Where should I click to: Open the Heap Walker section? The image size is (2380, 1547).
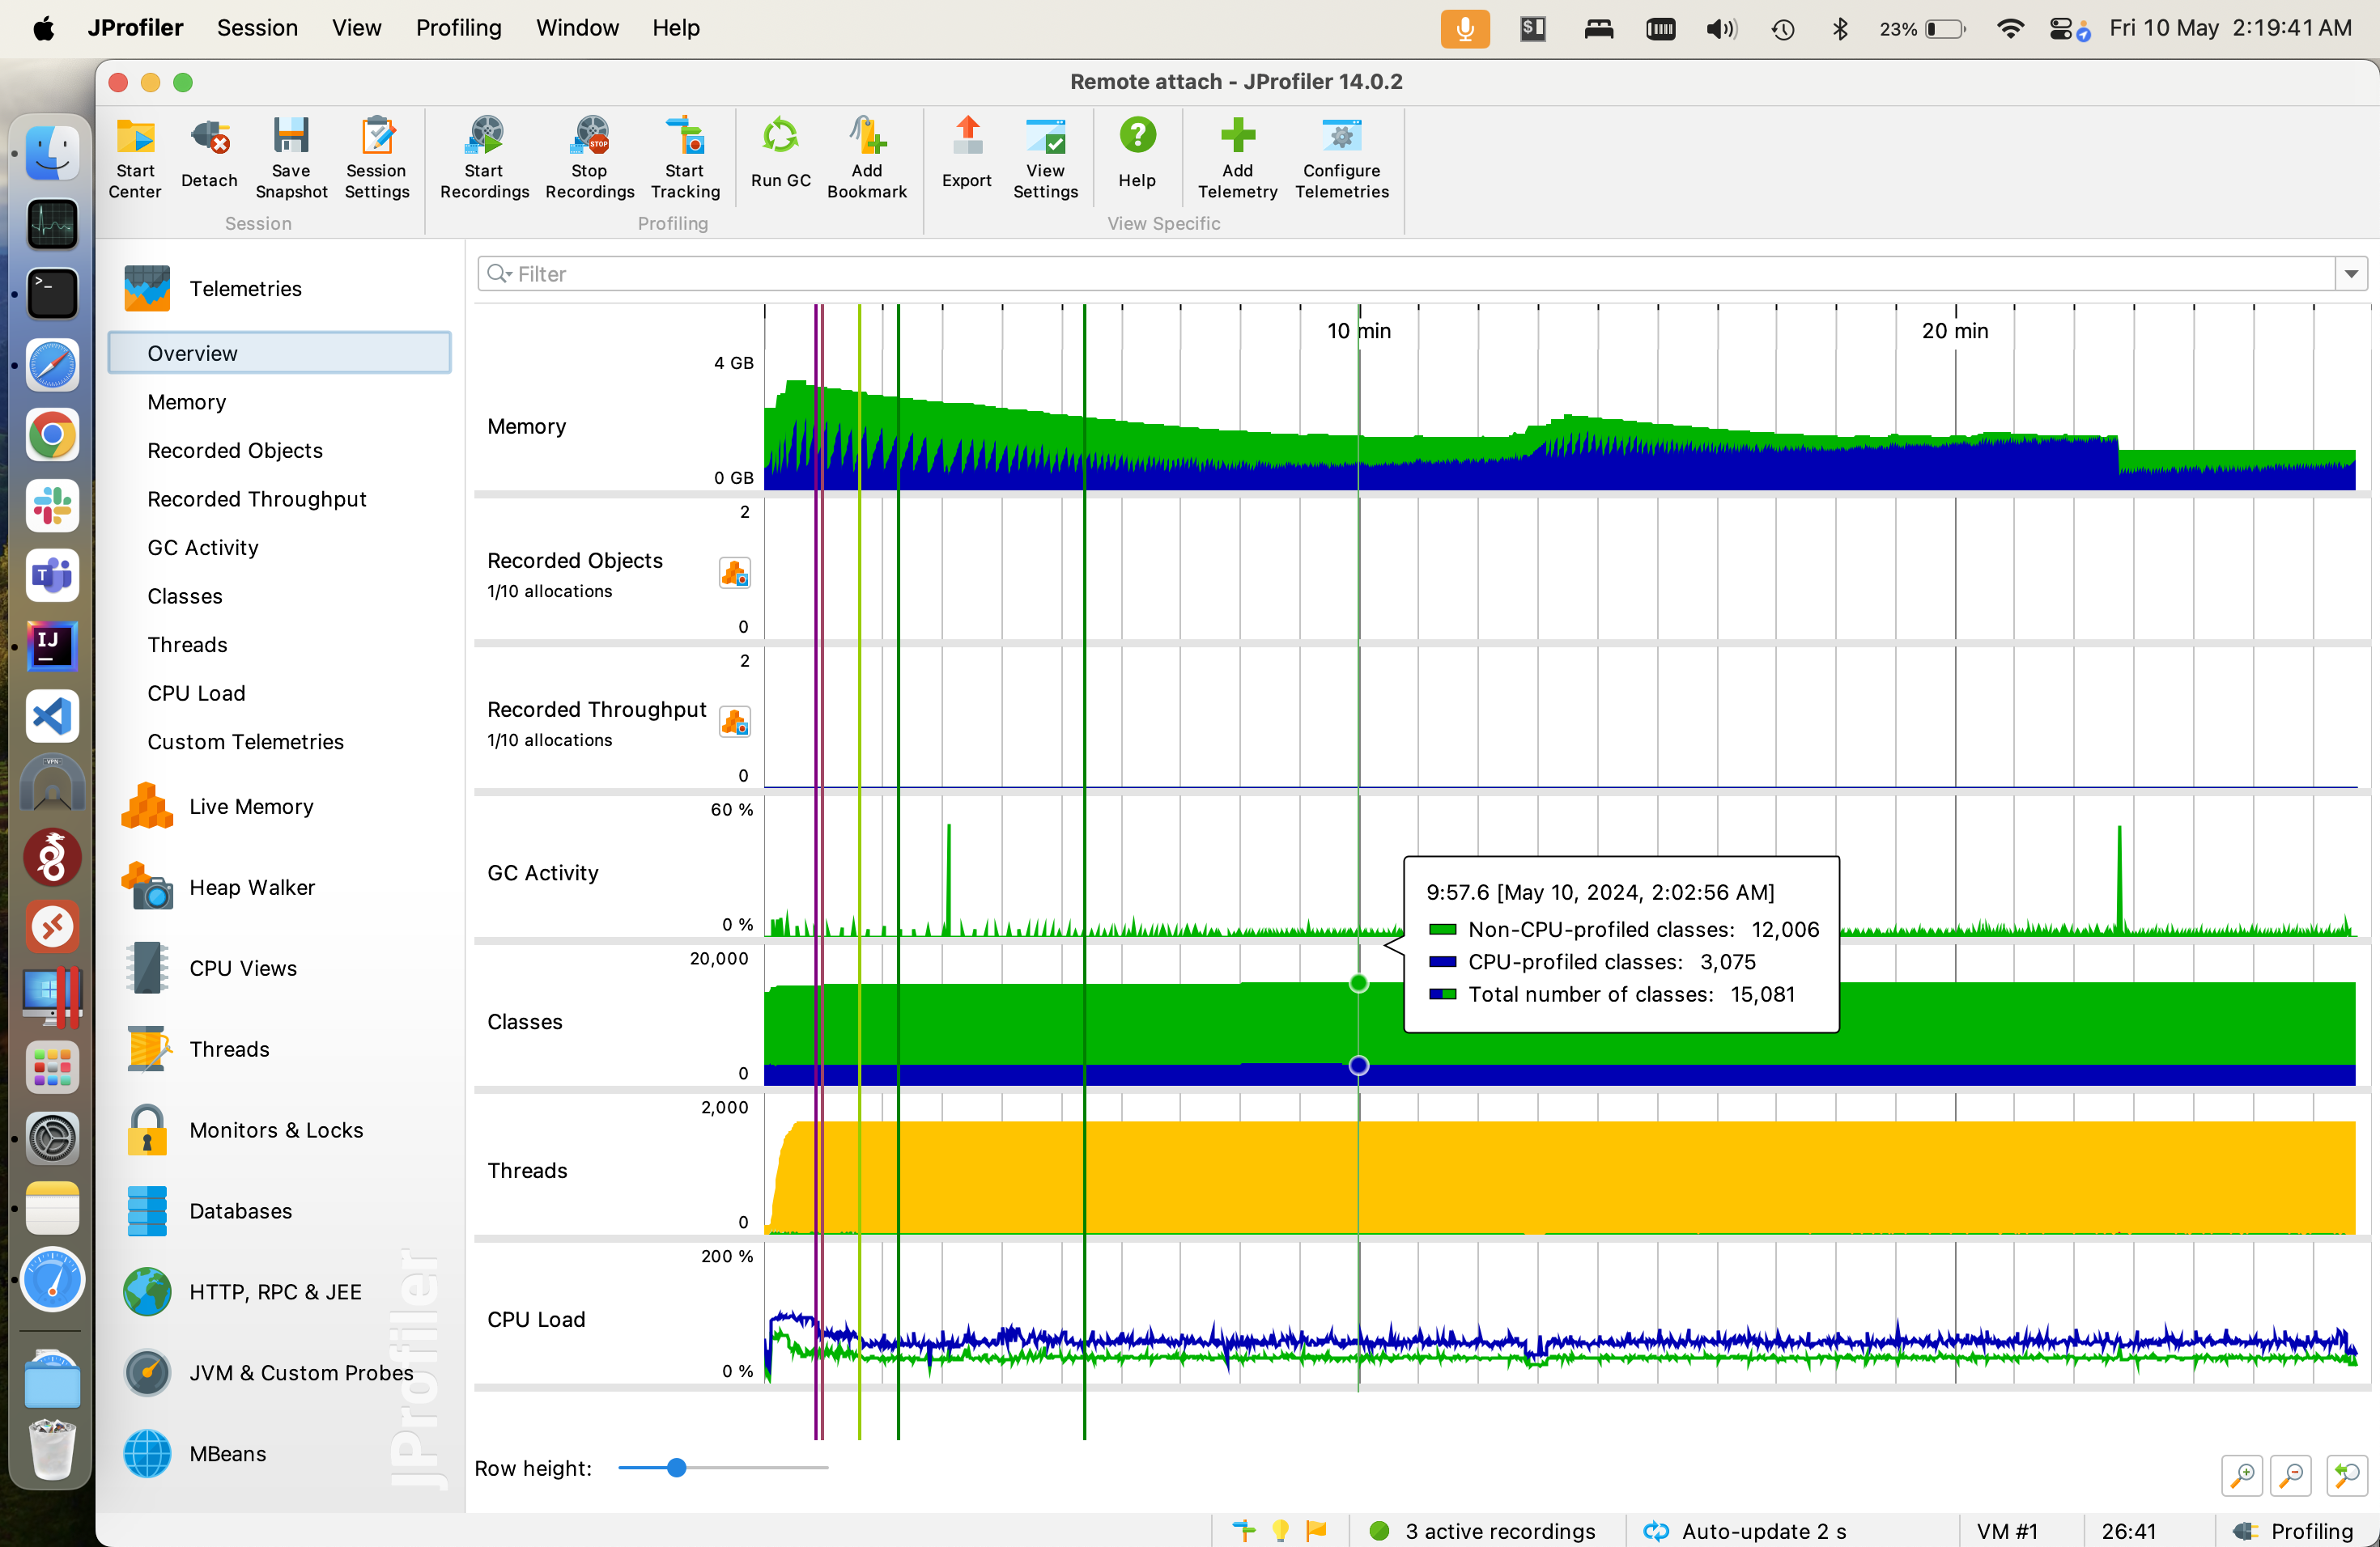pyautogui.click(x=251, y=888)
